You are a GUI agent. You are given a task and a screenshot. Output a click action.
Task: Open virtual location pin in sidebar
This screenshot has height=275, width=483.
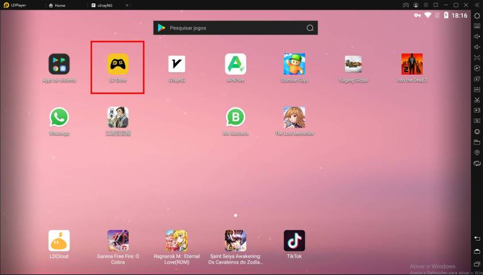tap(477, 152)
